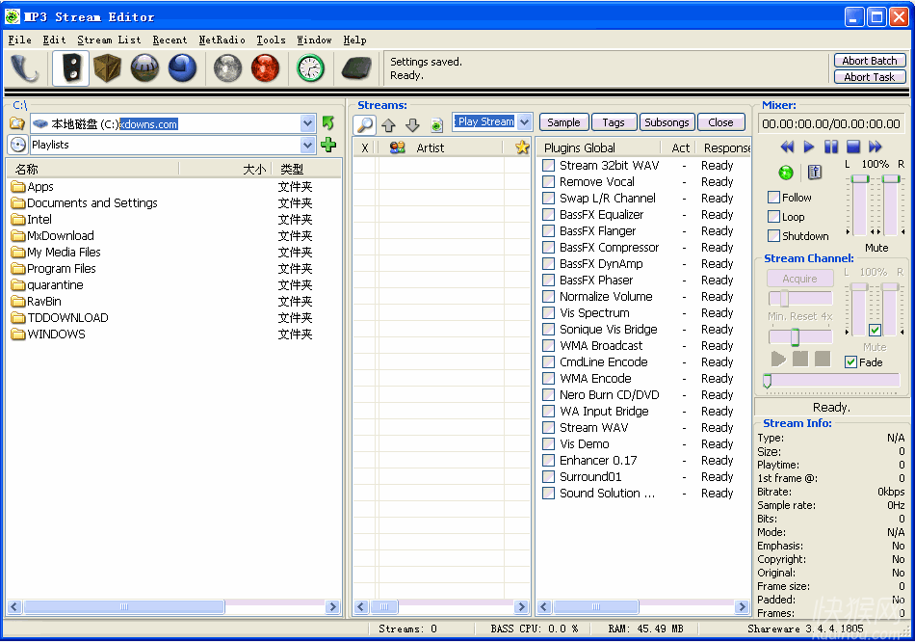Click the Mixer left volume slider

point(860,204)
